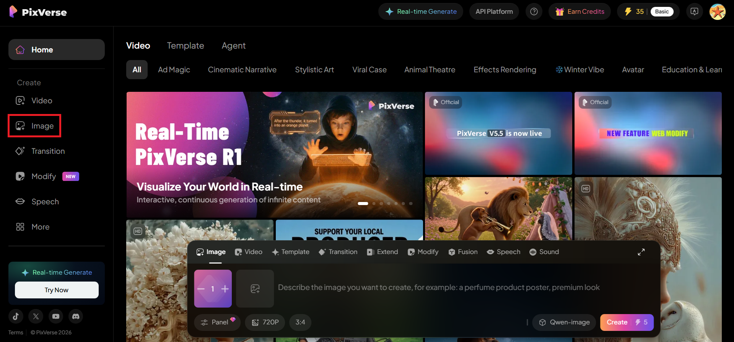
Task: Select the Modify tab in creation panel
Action: pyautogui.click(x=423, y=252)
